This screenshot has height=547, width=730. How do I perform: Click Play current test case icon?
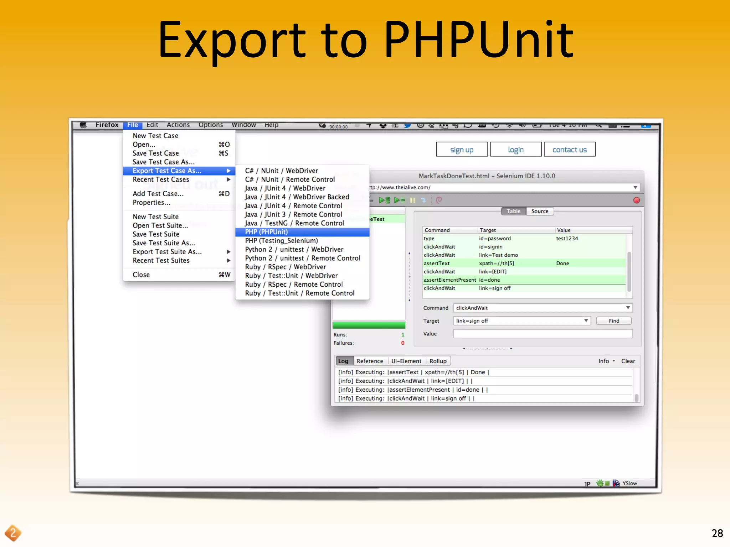399,200
